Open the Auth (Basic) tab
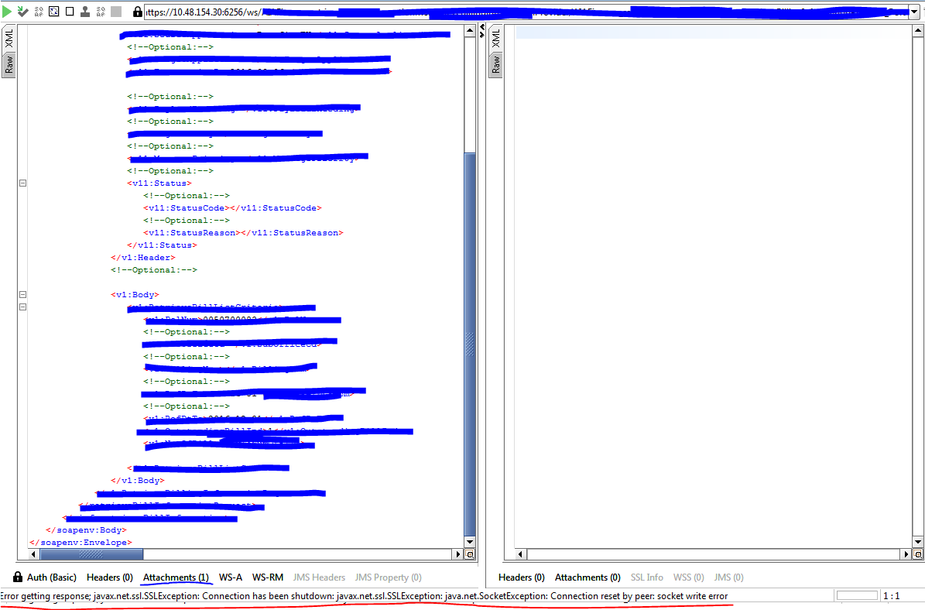The height and width of the screenshot is (610, 925). pyautogui.click(x=45, y=577)
